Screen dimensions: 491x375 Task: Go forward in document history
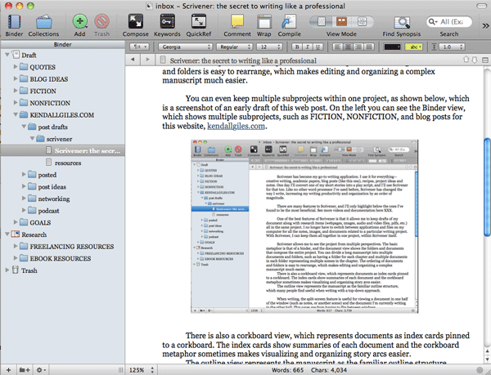point(147,60)
